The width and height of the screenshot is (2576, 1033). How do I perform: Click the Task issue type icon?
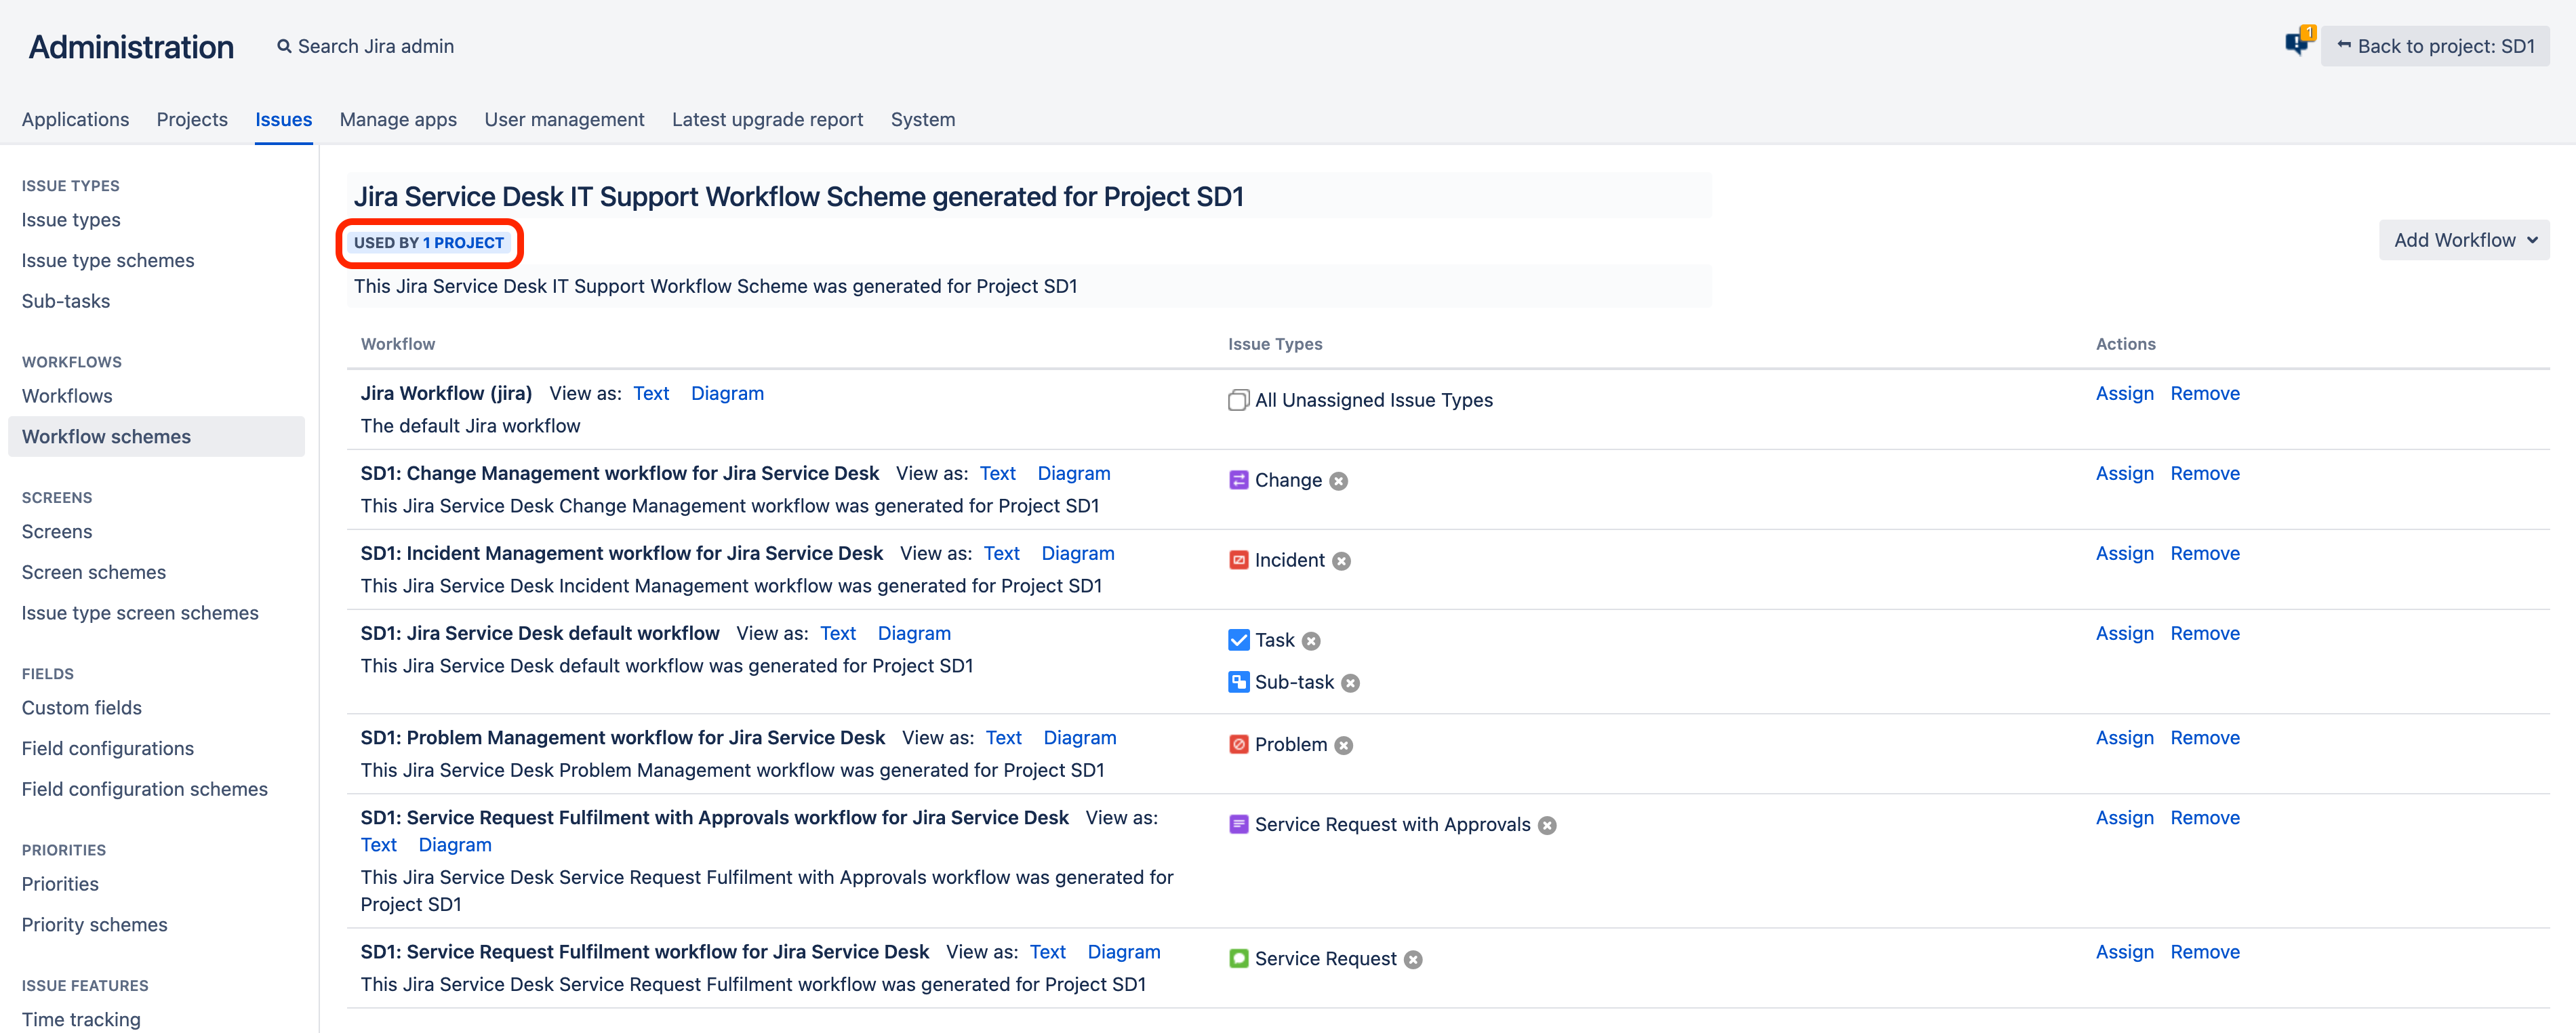coord(1238,640)
